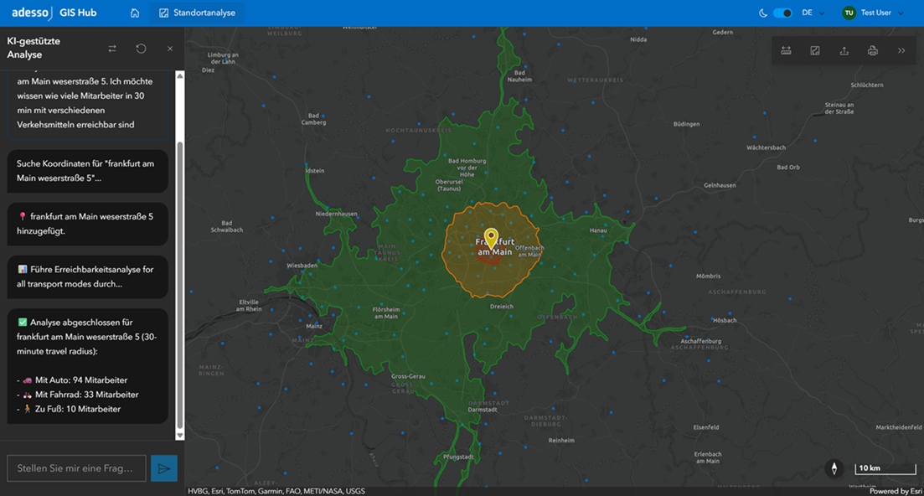Click the question input field
This screenshot has height=496, width=924.
pos(76,468)
